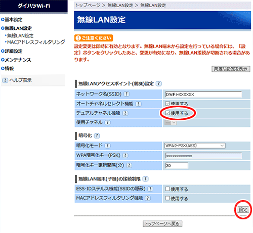Screen dimensions: 253x233
Task: Open help icon next to 暗号化 heading
Action: point(97,135)
